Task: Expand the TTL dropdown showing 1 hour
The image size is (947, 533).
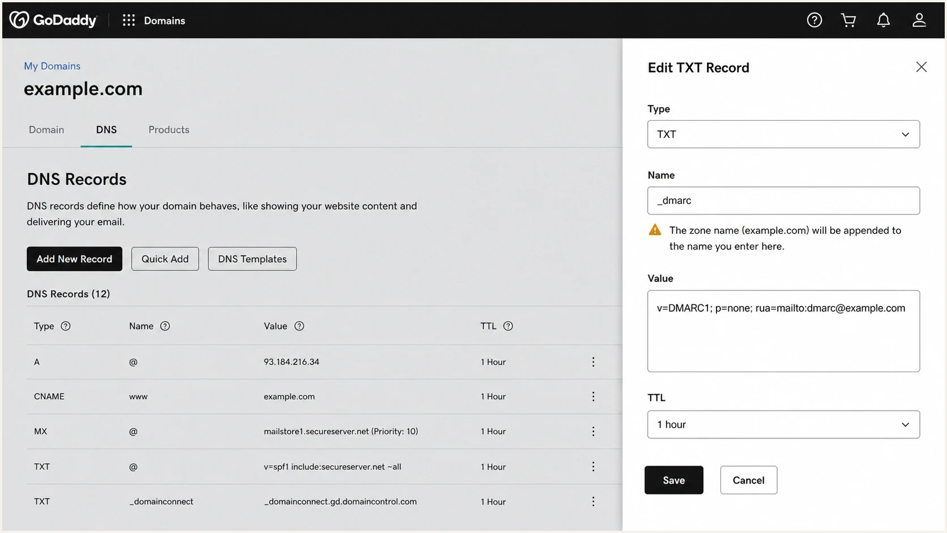Action: click(783, 425)
